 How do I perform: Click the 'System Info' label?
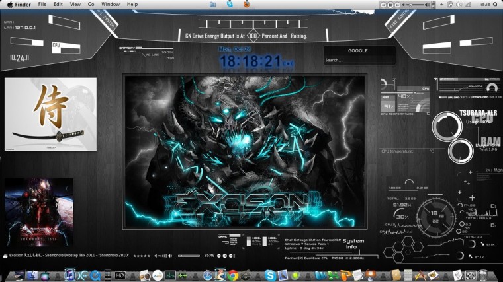[x=353, y=244]
